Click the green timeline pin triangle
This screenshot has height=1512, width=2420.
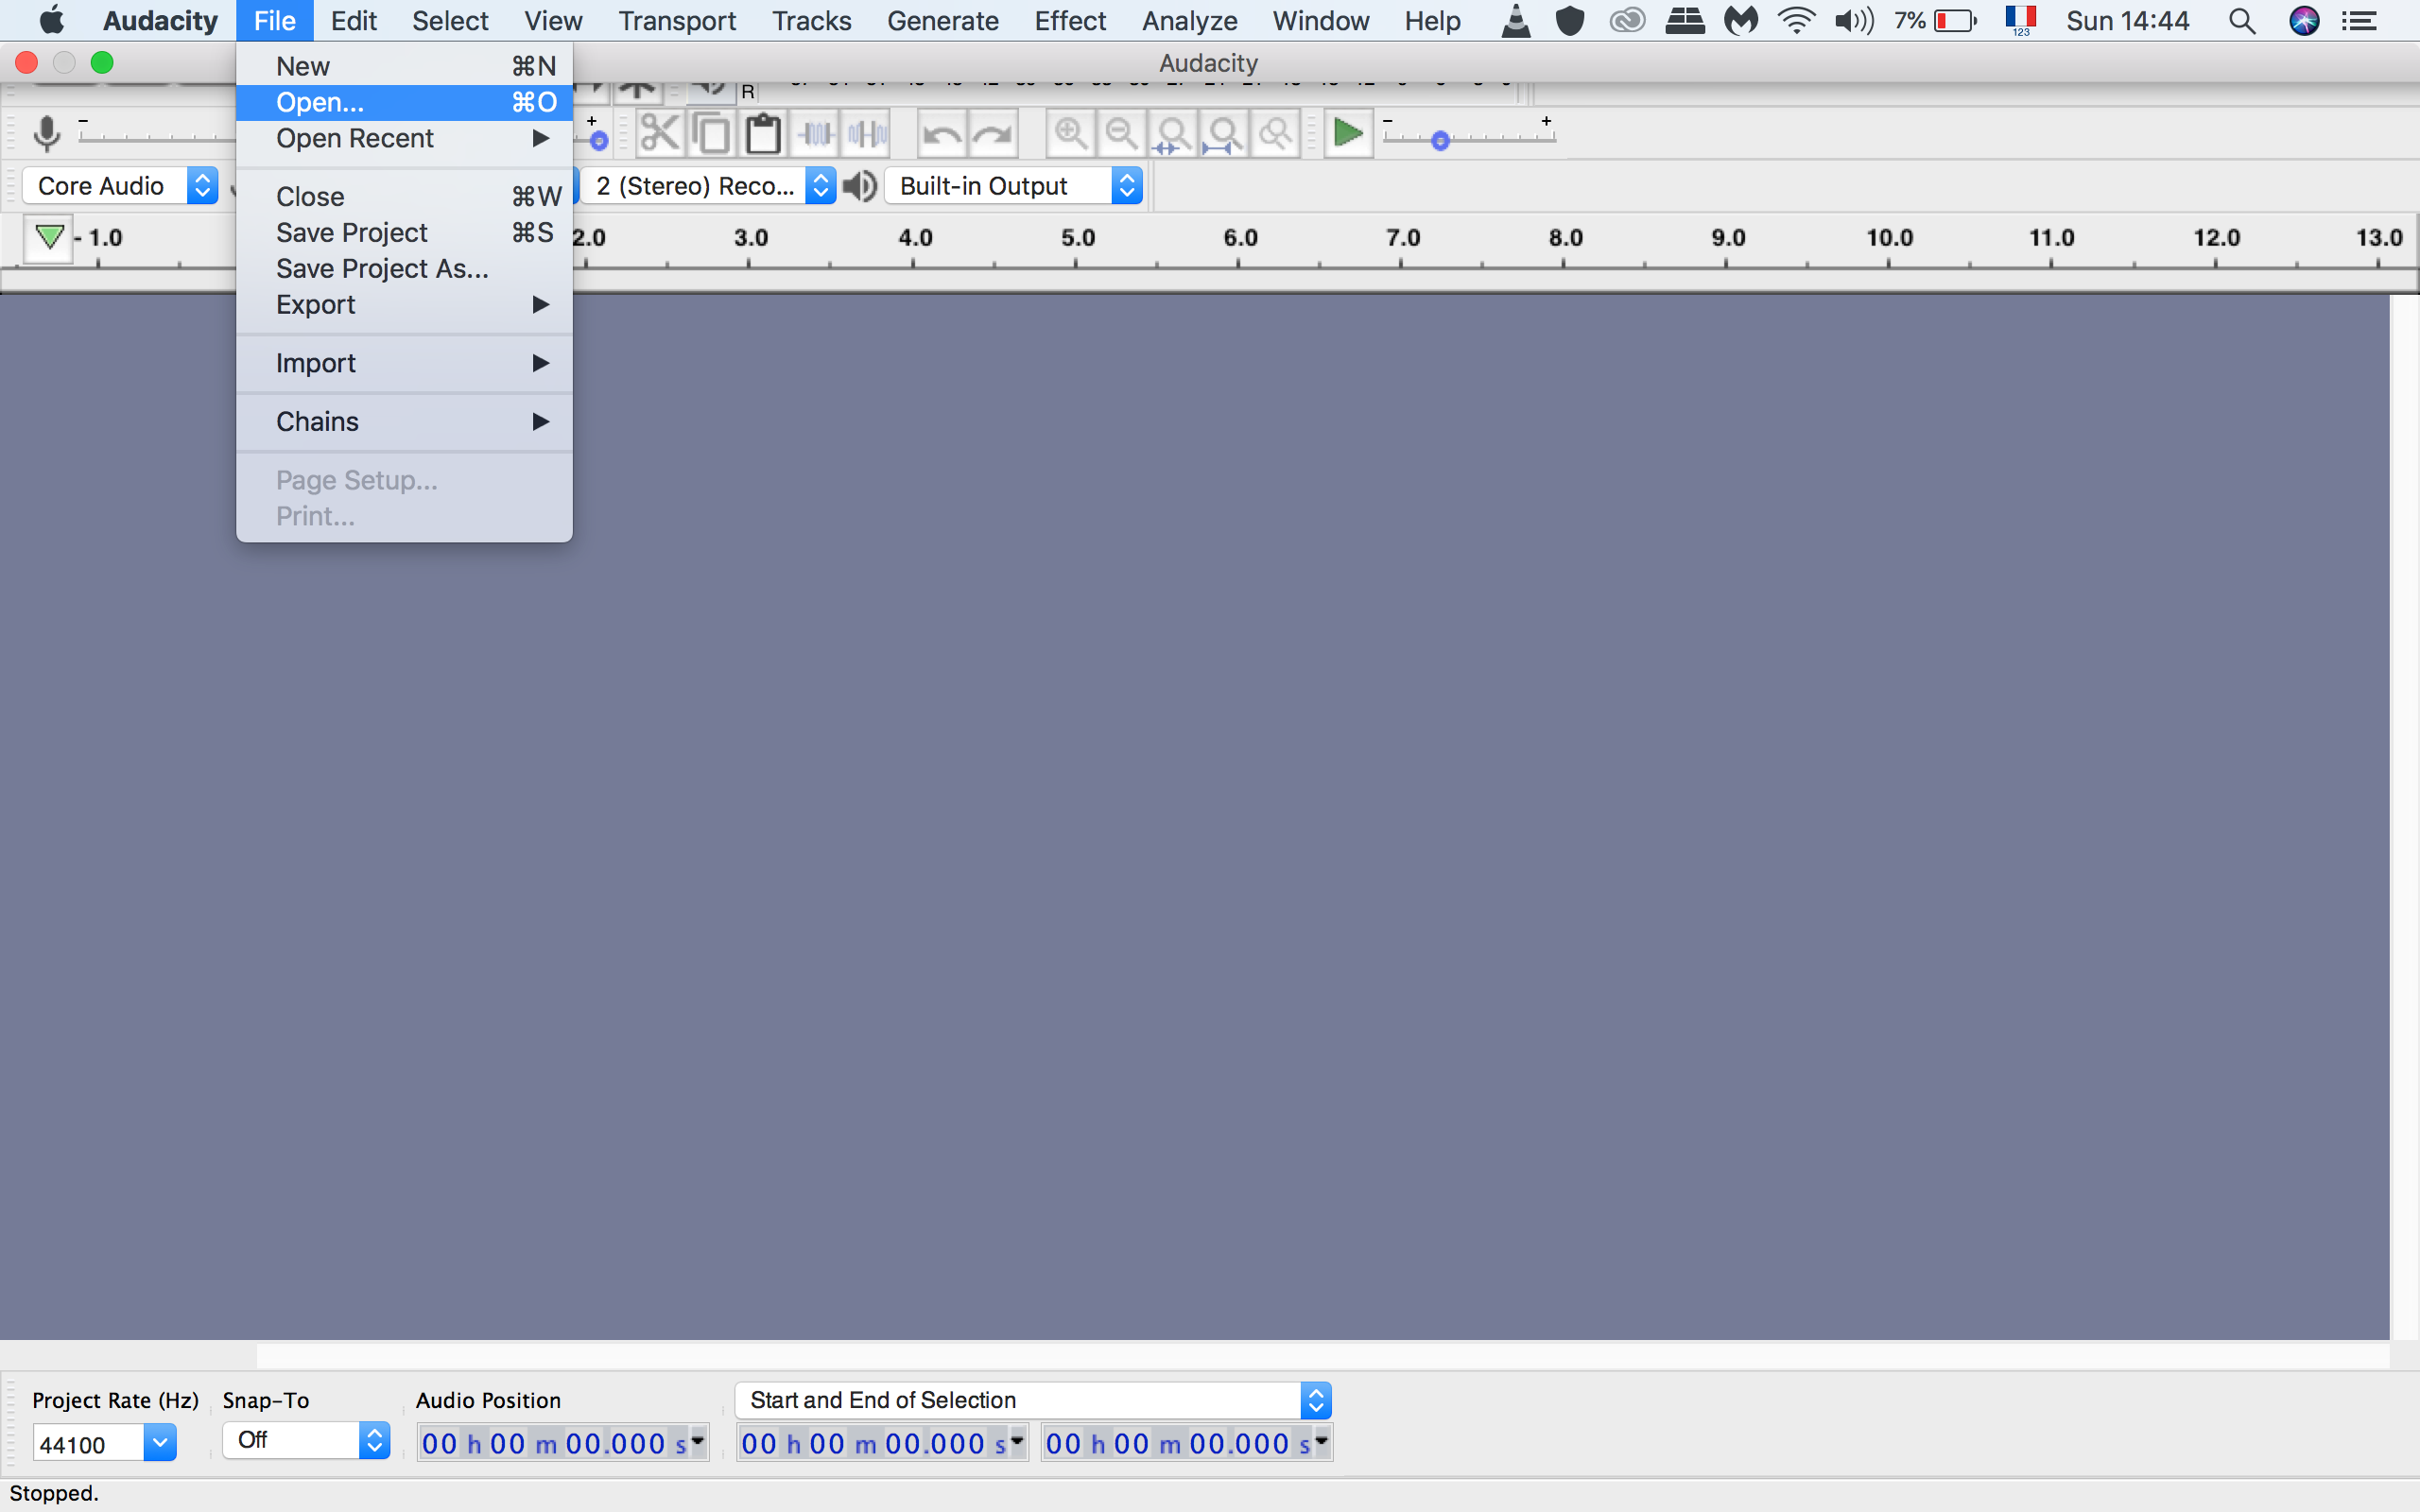point(49,238)
